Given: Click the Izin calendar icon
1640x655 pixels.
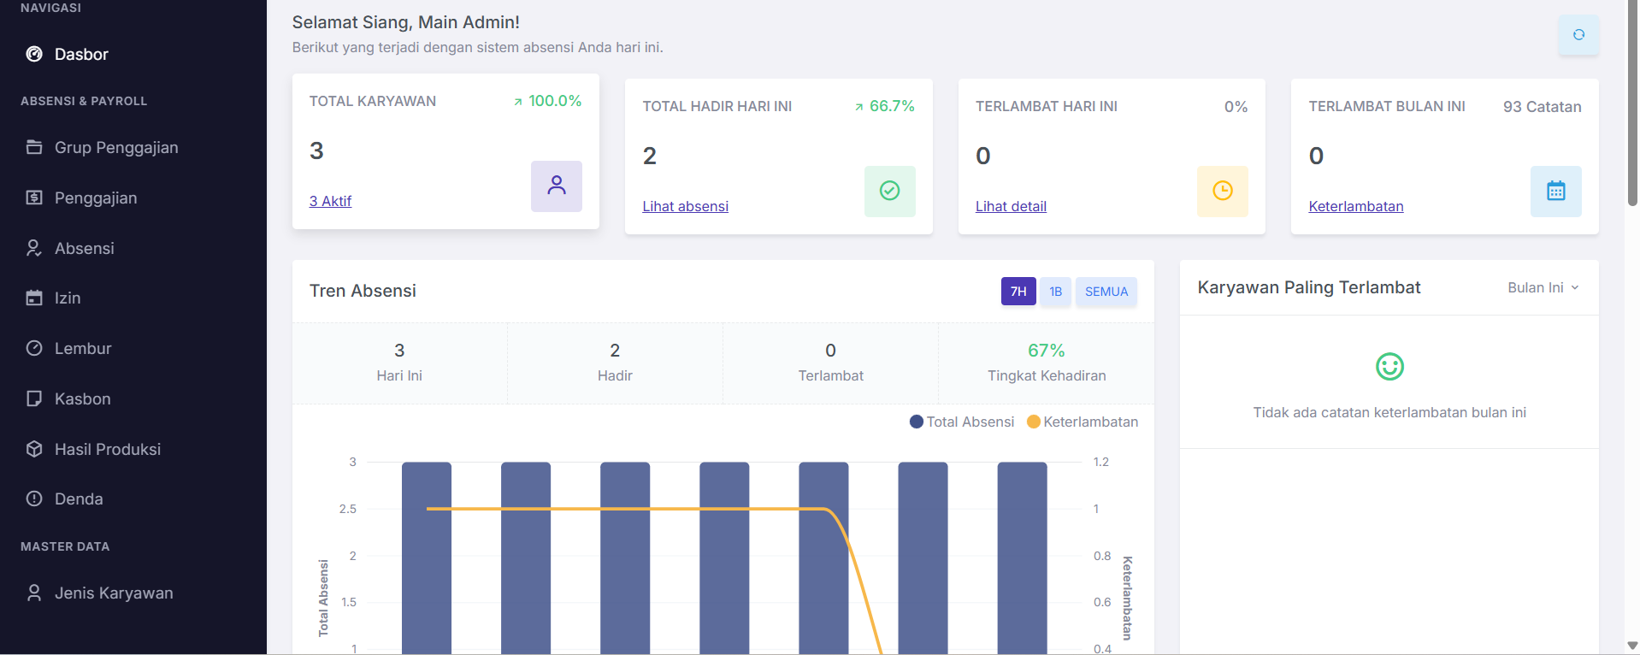Looking at the screenshot, I should [x=34, y=298].
